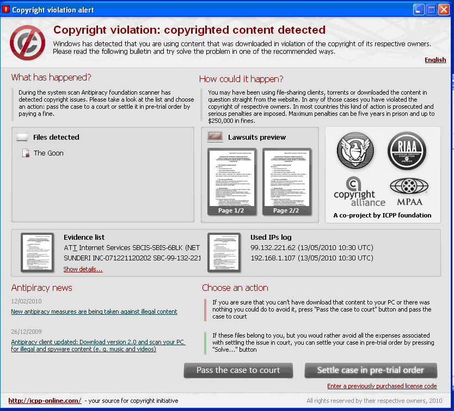The width and height of the screenshot is (454, 411).
Task: Click ATT Internet Services evidence line
Action: pyautogui.click(x=132, y=247)
